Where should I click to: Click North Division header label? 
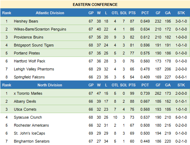[x=50, y=85]
